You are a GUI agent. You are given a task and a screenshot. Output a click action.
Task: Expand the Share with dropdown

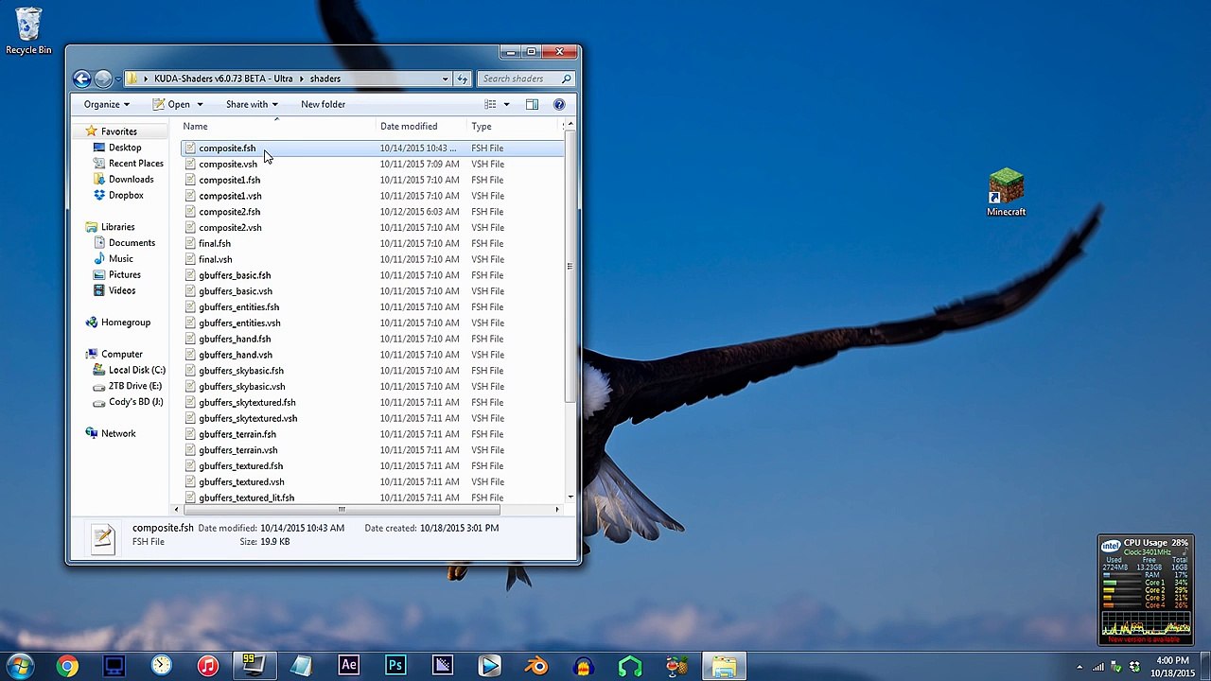coord(251,104)
